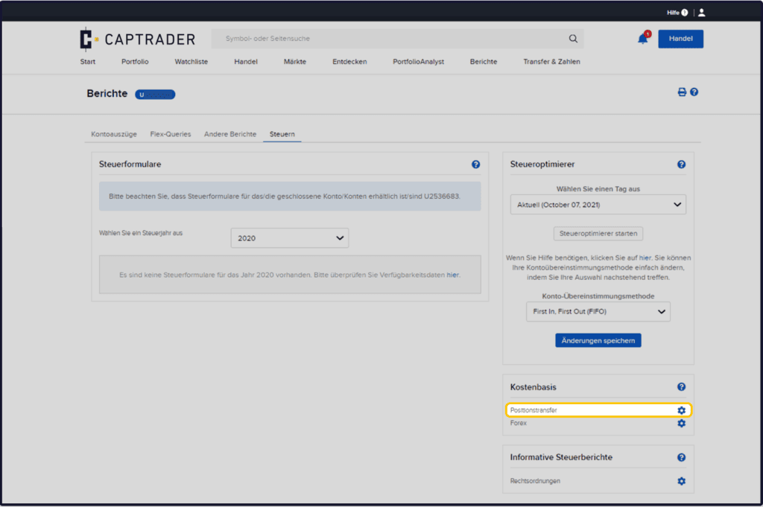Click the account number badge beside Berichte
Image resolution: width=763 pixels, height=507 pixels.
point(155,95)
